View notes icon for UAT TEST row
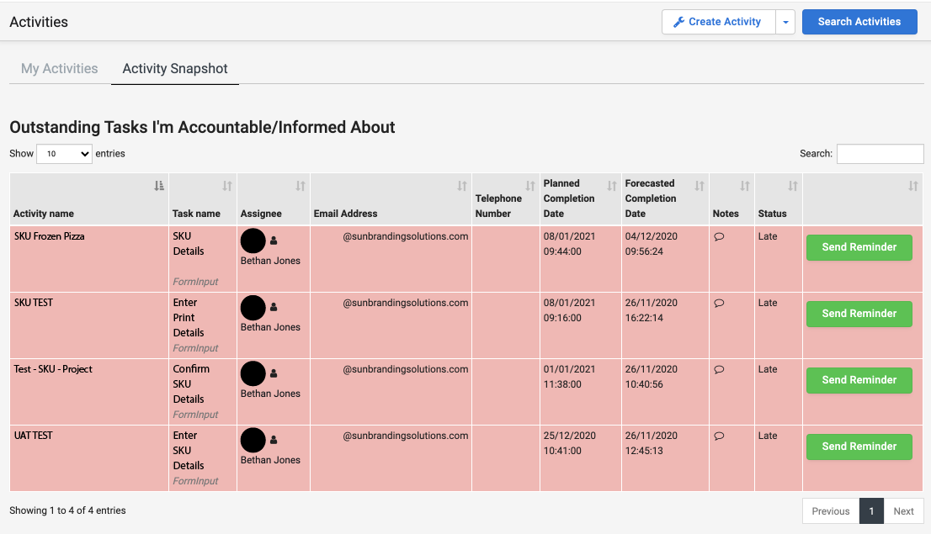The width and height of the screenshot is (931, 534). (x=719, y=436)
